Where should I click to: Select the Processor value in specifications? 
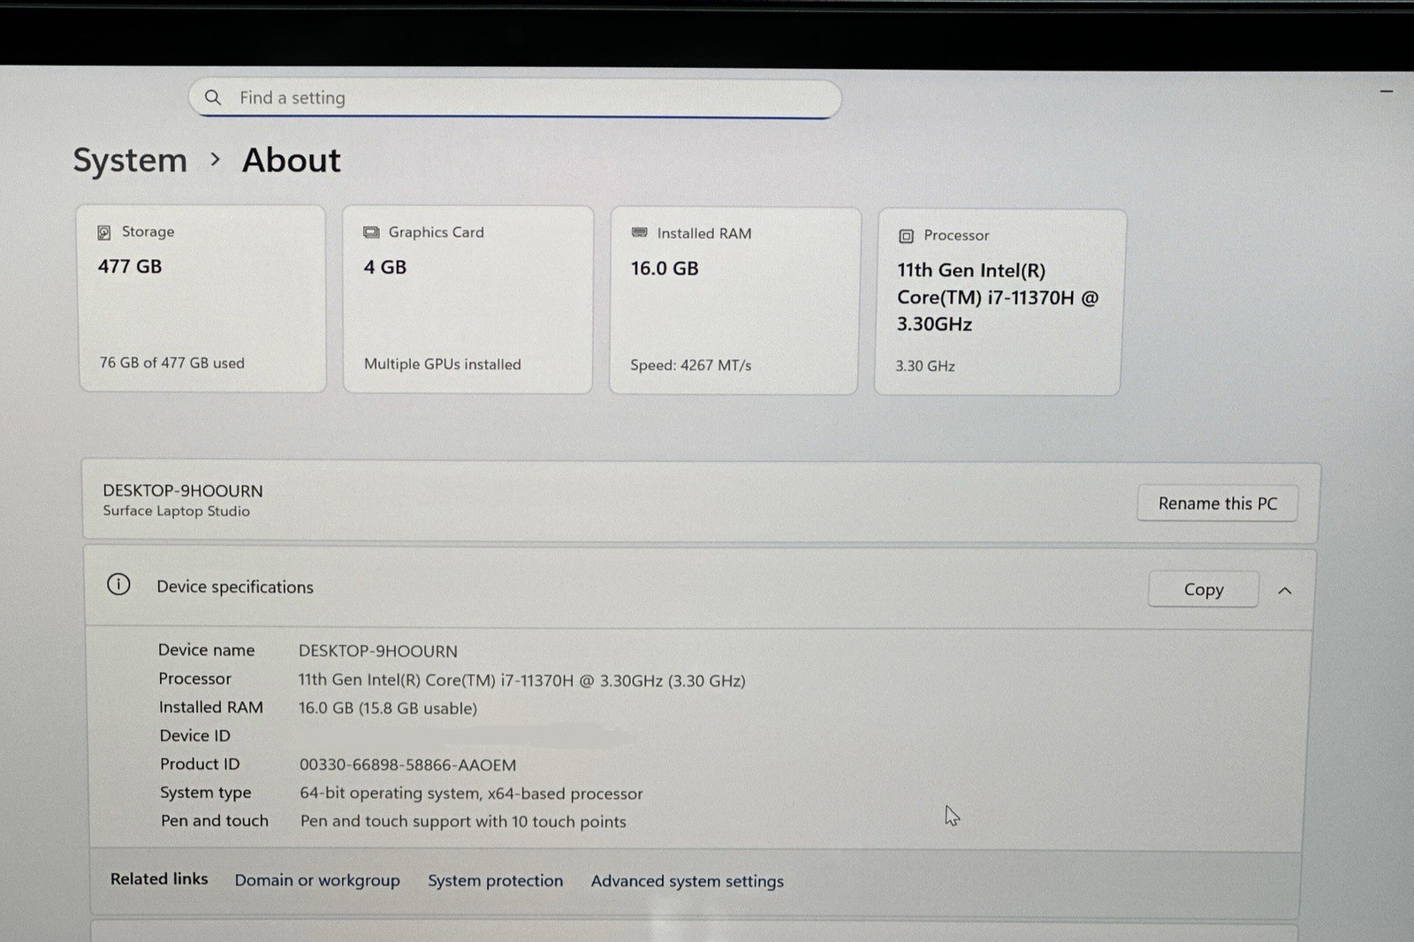tap(521, 680)
